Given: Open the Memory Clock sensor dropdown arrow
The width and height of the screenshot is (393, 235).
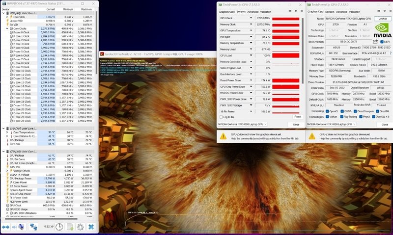Looking at the screenshot, I should (x=251, y=24).
